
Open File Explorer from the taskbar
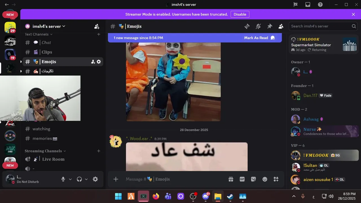(x=218, y=196)
